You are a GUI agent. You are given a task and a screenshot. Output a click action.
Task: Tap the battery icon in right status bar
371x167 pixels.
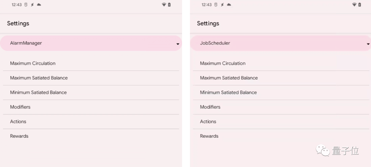point(360,5)
